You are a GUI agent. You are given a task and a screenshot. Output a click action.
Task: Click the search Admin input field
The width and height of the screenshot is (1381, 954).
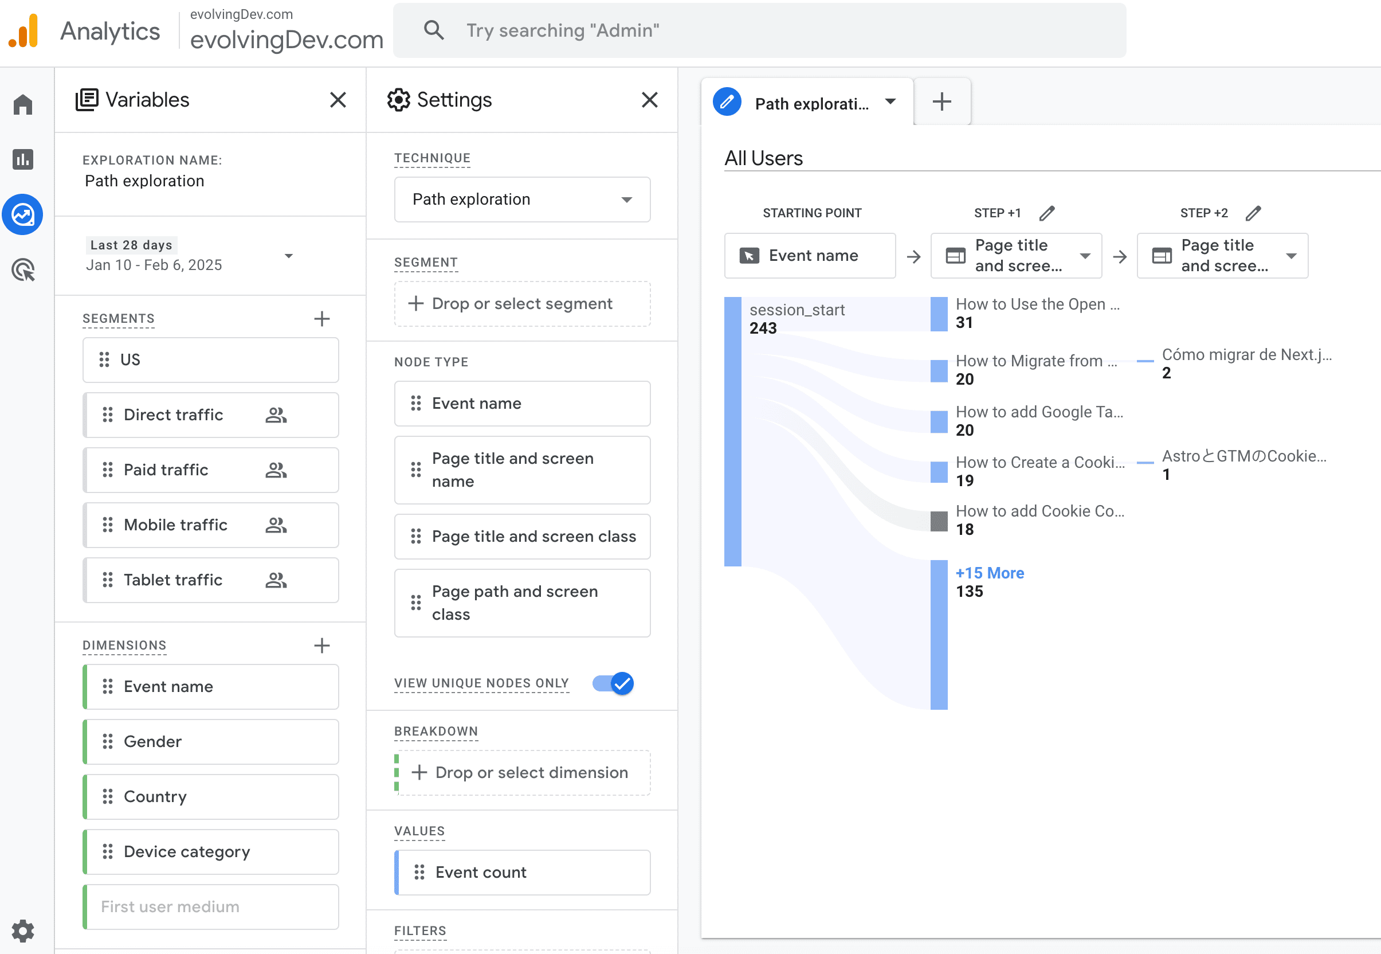(759, 30)
